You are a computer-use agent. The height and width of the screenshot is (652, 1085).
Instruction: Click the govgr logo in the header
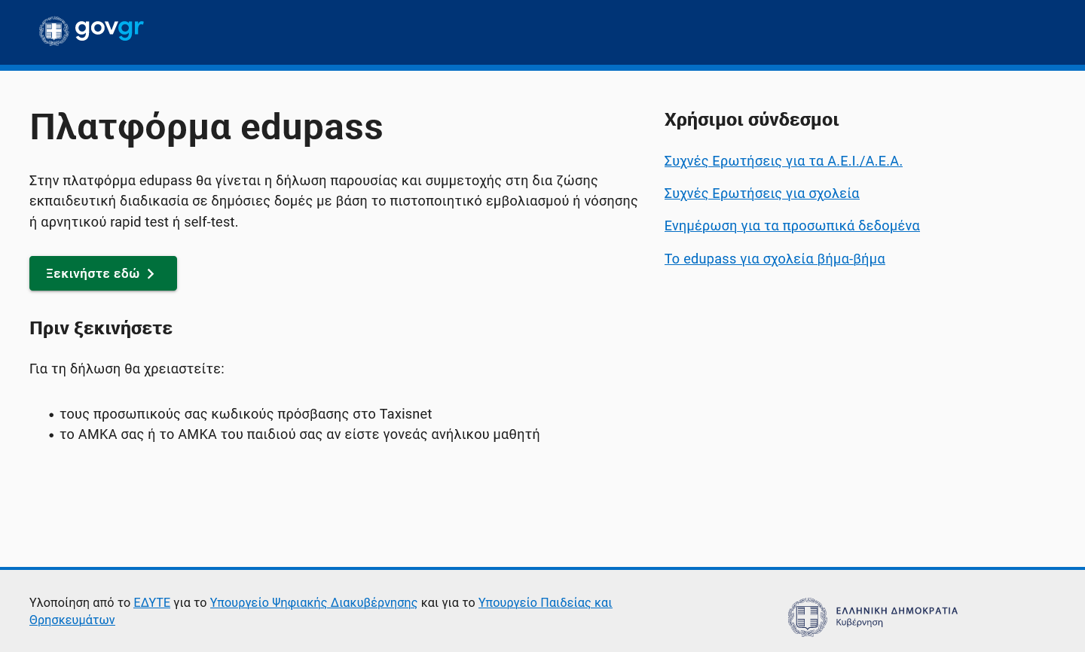(x=91, y=31)
